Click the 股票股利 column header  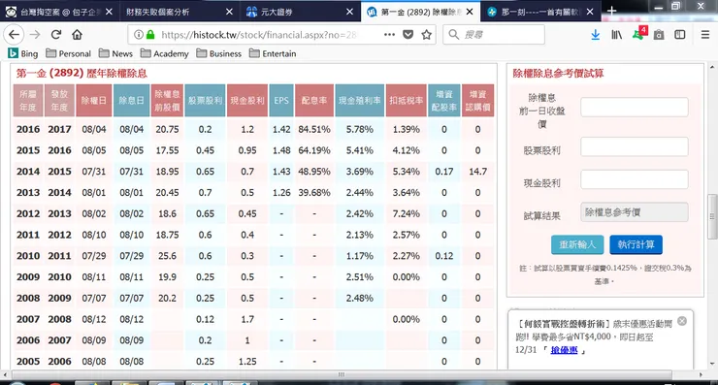click(205, 100)
